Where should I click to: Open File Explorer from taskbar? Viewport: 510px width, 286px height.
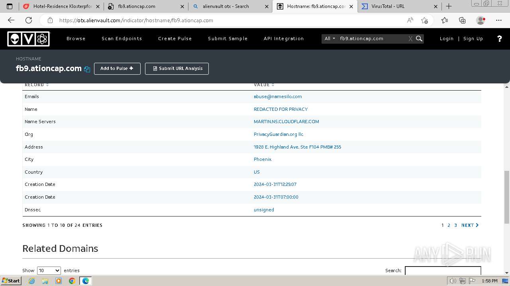pos(45,281)
